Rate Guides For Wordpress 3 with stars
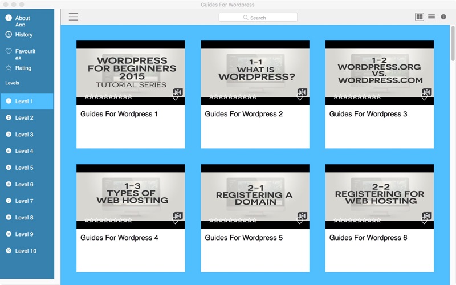456x285 pixels. [357, 97]
